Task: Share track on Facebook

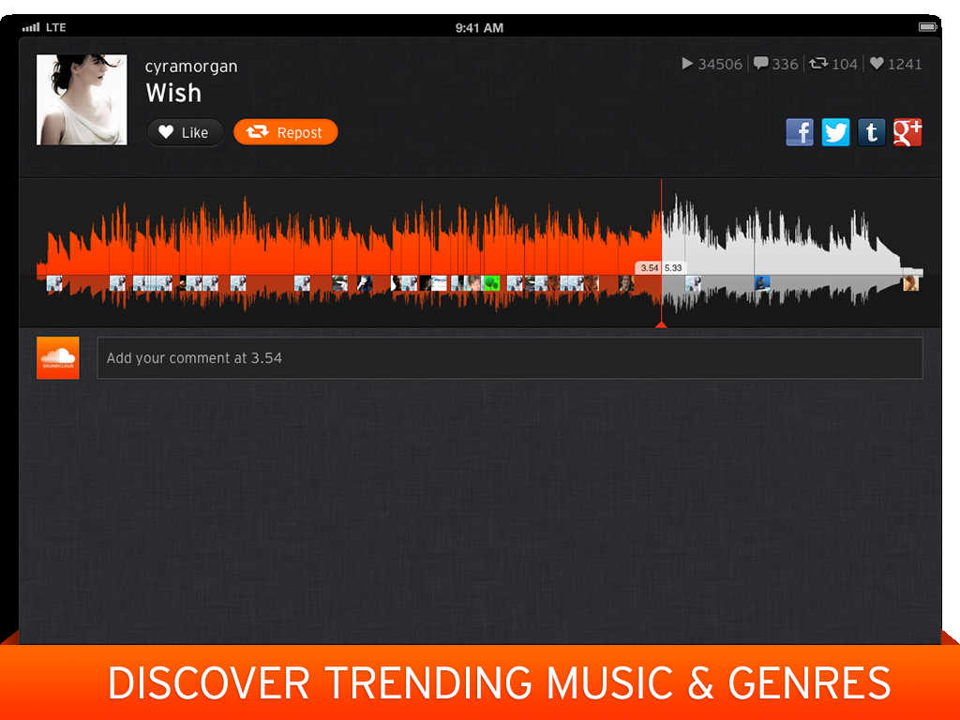Action: point(800,132)
